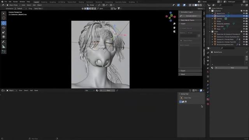Screen dimensions: 249x140
Task: Open the Tool properties tab icon
Action: [208, 53]
